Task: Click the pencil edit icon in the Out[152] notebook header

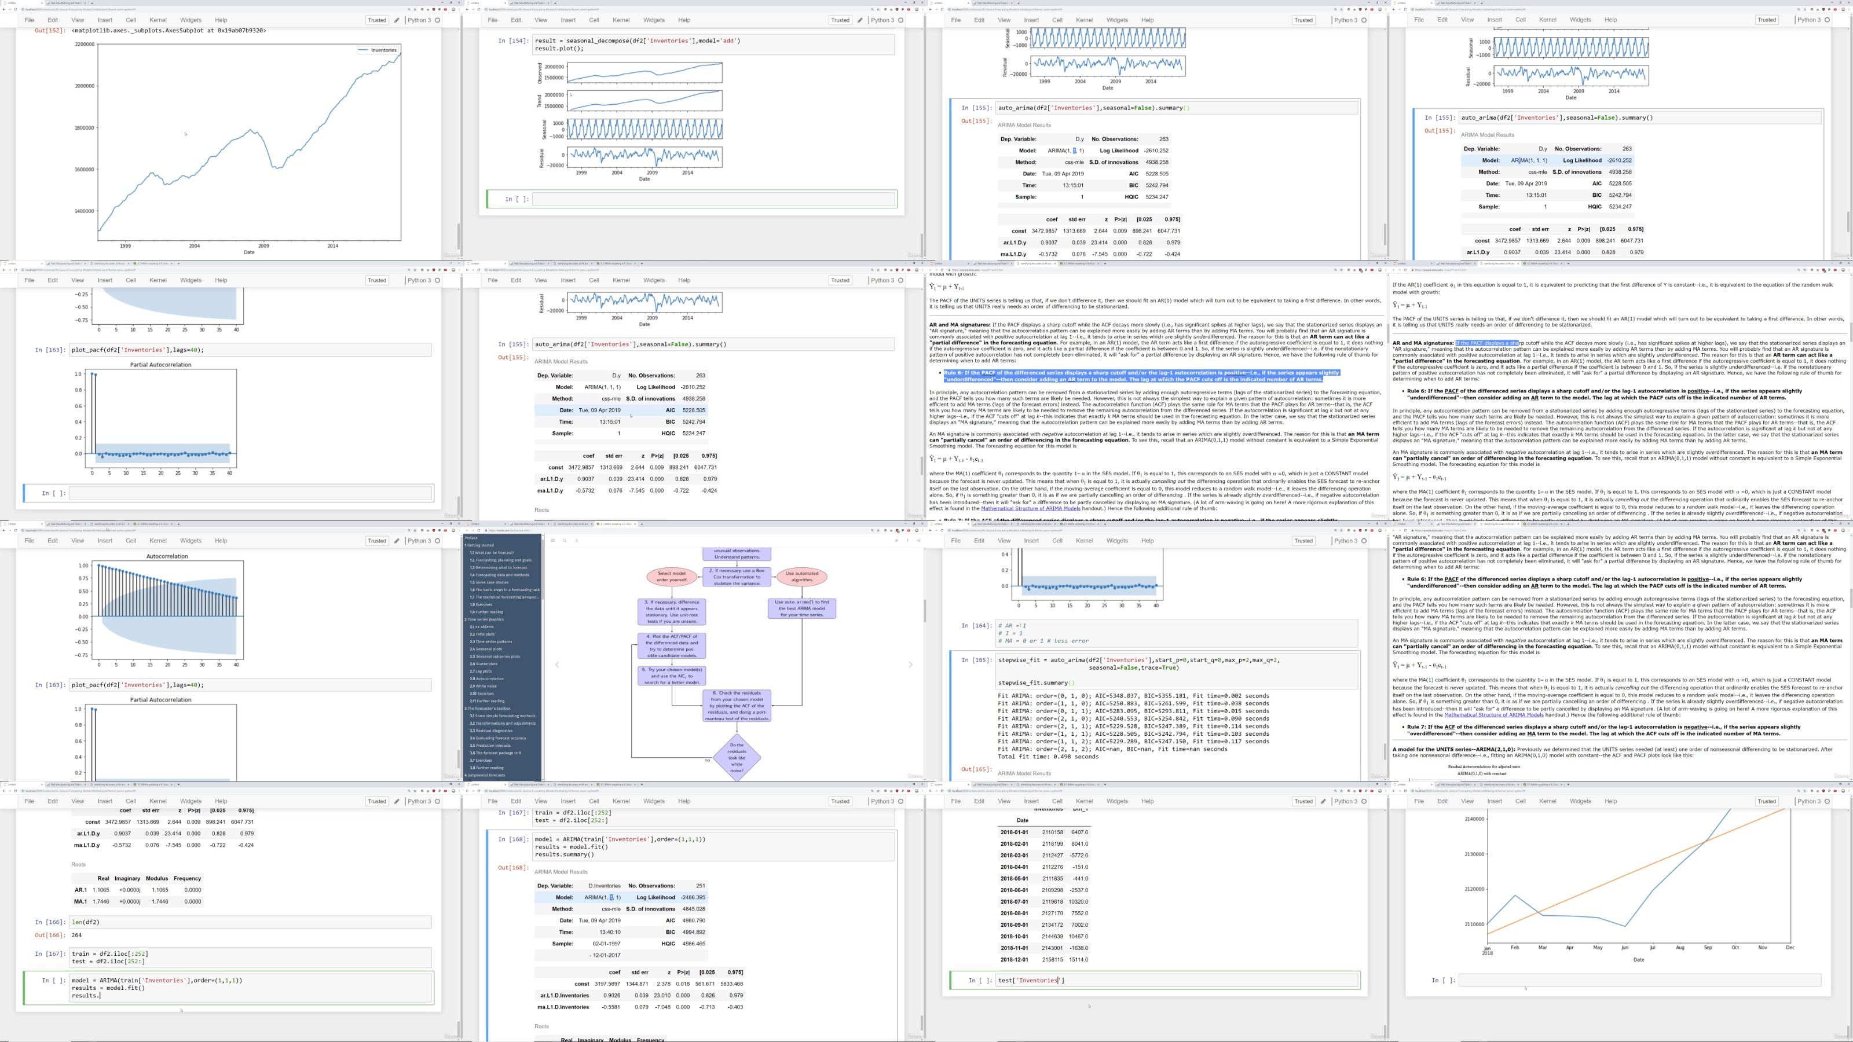Action: 396,20
